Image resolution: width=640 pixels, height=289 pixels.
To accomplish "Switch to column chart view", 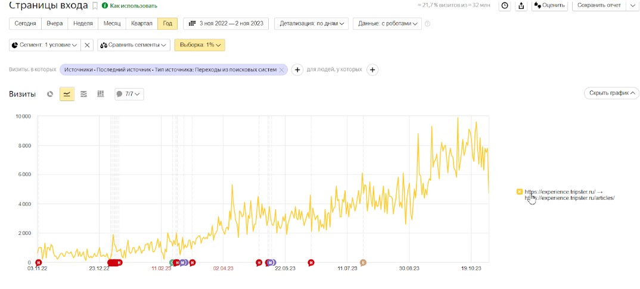I will pyautogui.click(x=101, y=94).
